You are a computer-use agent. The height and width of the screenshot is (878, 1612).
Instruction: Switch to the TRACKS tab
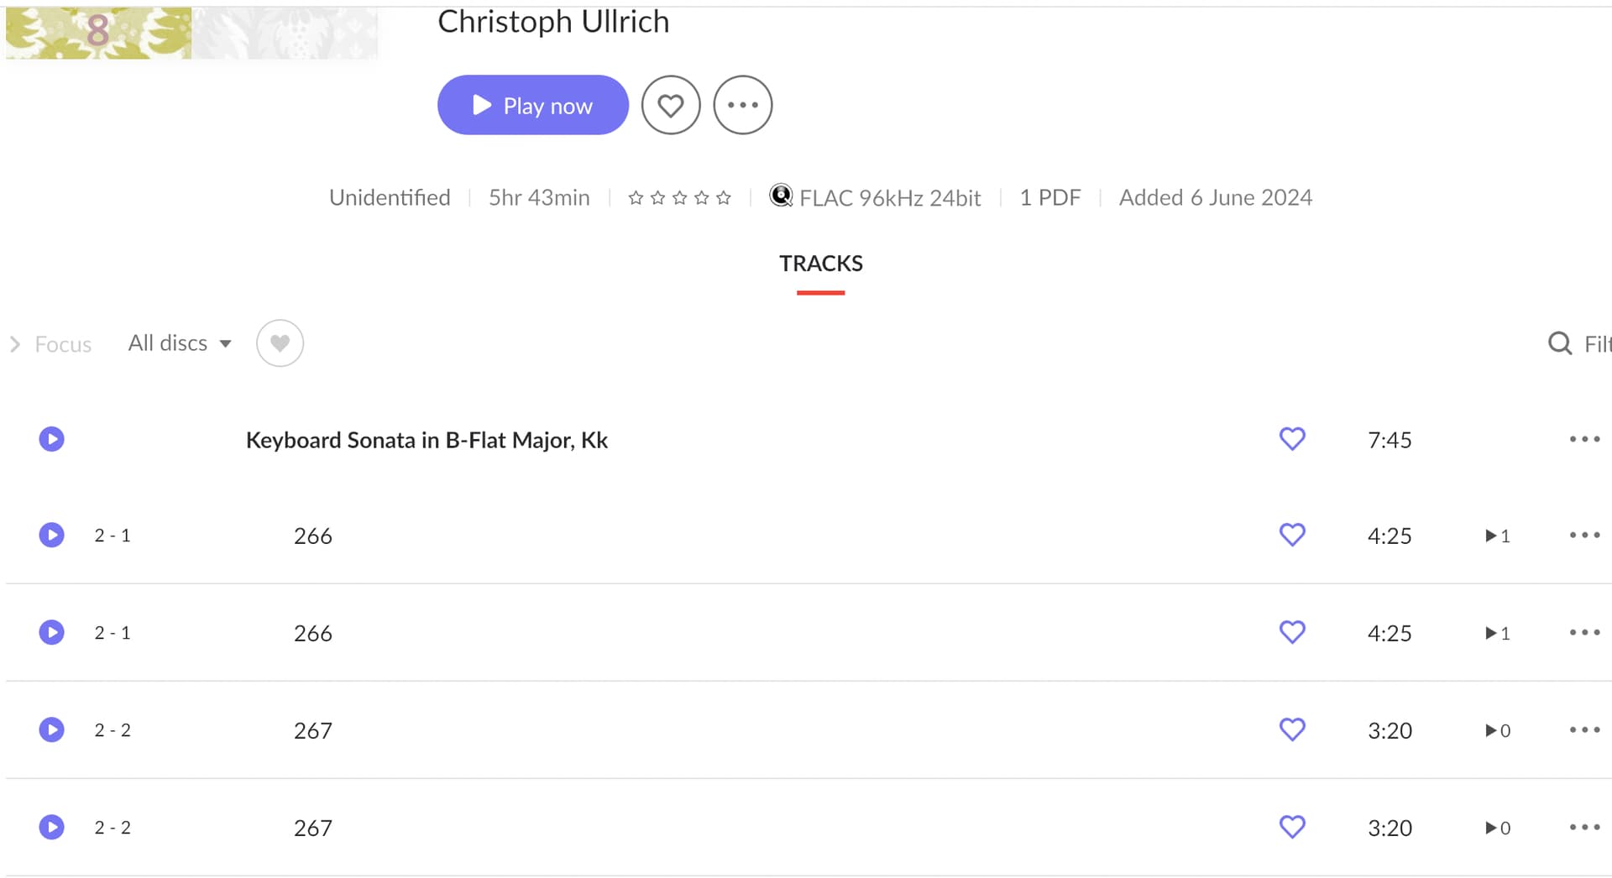(x=820, y=264)
